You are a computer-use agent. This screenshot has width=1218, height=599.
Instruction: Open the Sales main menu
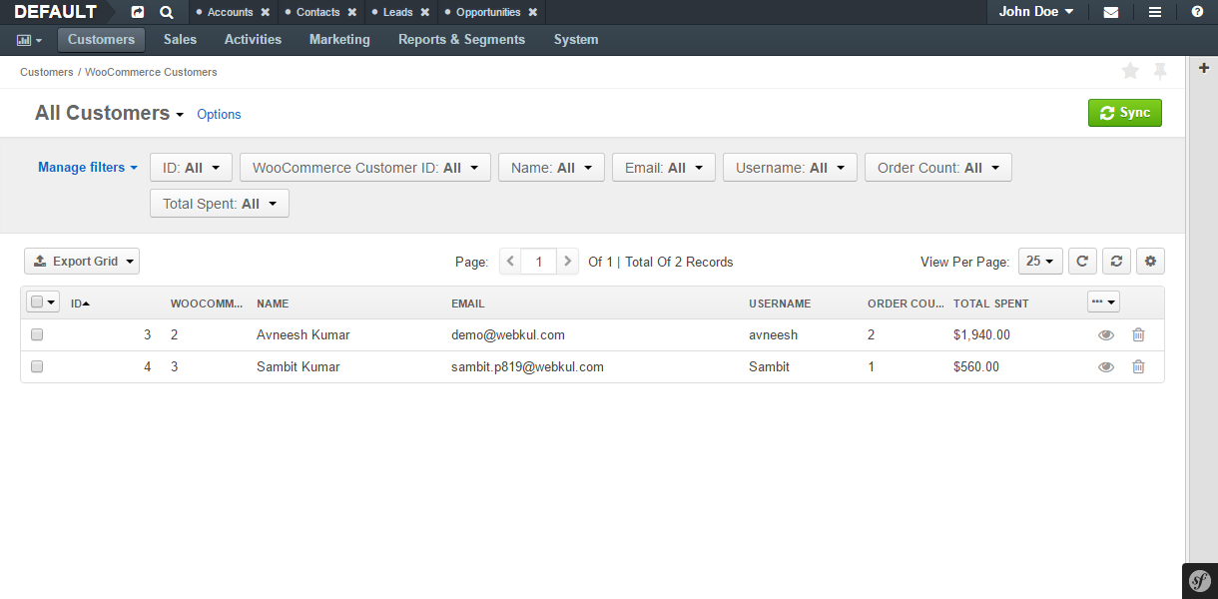[180, 40]
